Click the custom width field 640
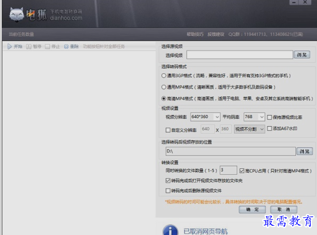The image size is (317, 235). point(208,129)
